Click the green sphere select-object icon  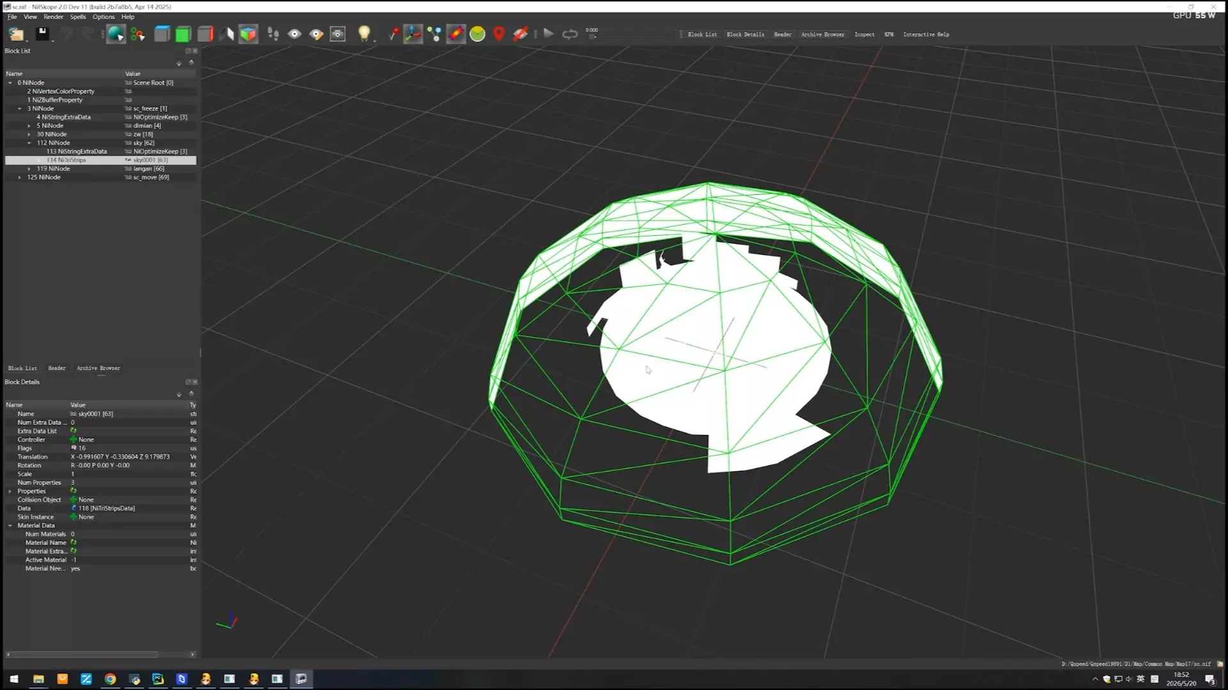(116, 34)
